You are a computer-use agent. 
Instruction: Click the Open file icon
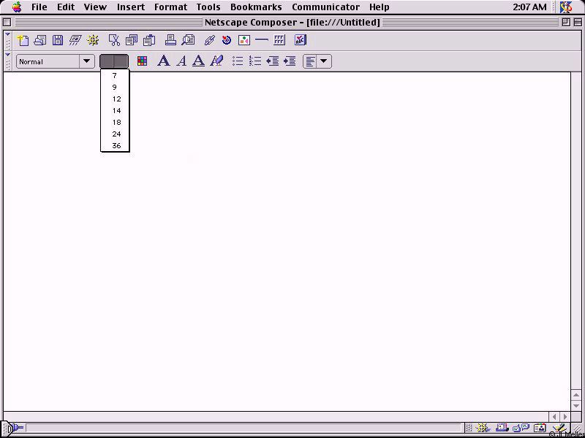(40, 40)
